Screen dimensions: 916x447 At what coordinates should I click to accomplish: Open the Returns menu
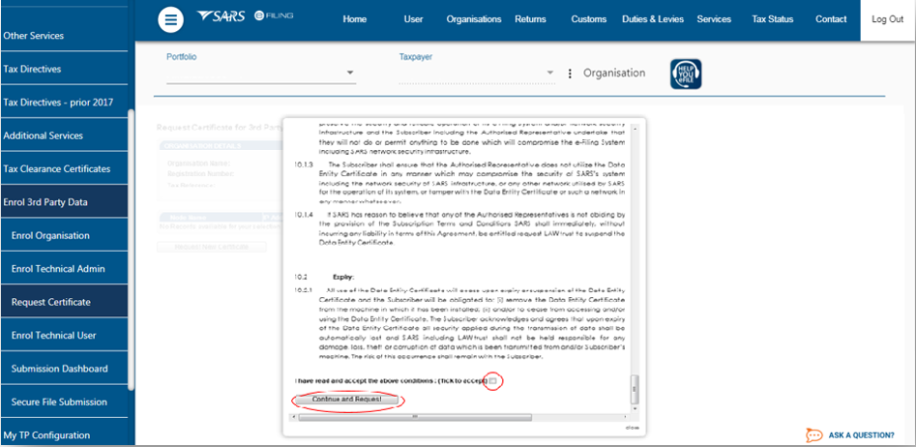[530, 19]
